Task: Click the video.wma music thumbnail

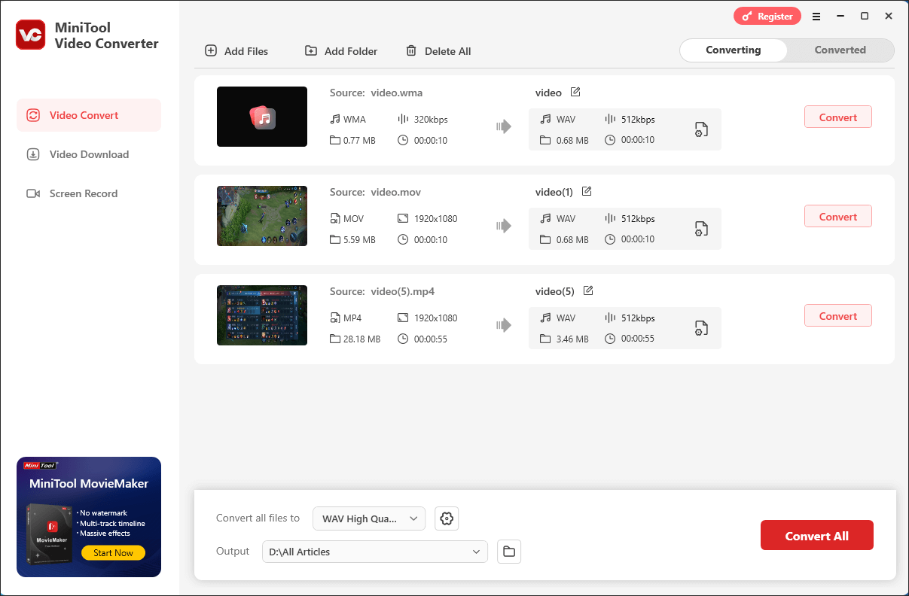Action: click(x=262, y=117)
